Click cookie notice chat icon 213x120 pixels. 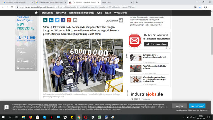tap(6, 107)
